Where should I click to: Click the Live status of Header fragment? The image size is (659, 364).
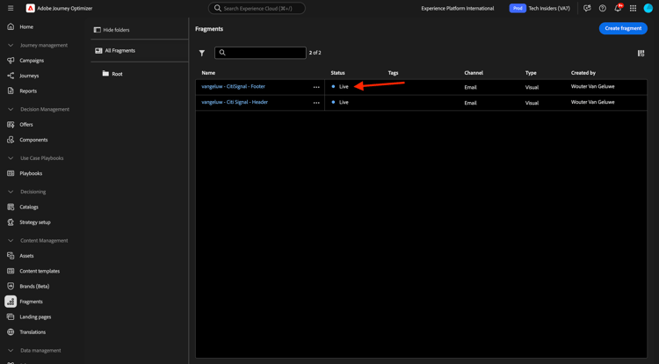coord(344,103)
